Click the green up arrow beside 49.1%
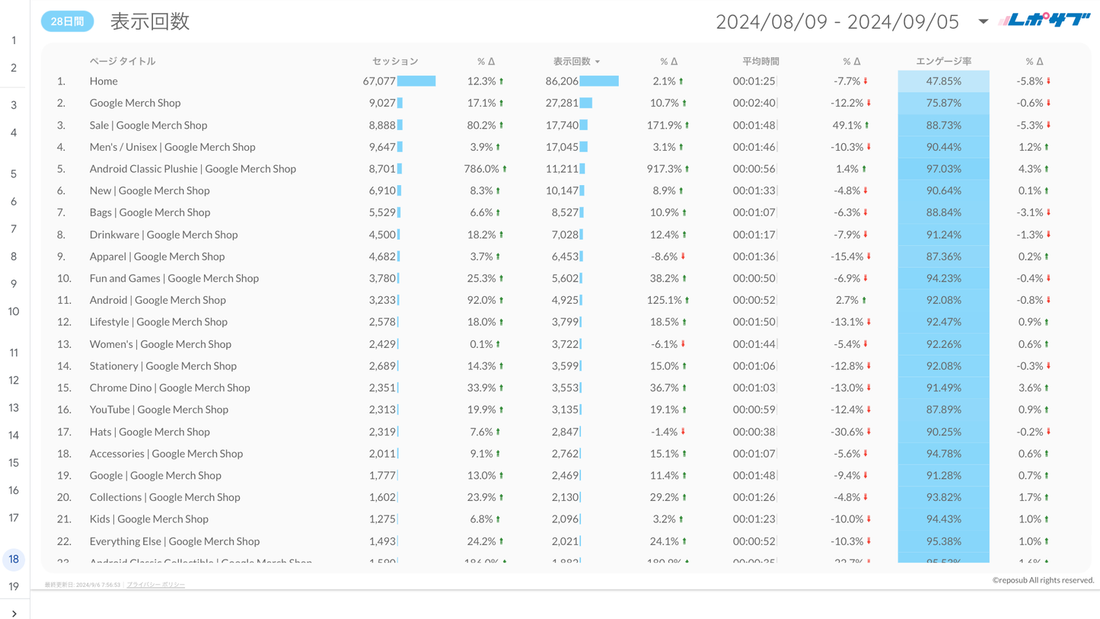The height and width of the screenshot is (619, 1100). pos(867,125)
